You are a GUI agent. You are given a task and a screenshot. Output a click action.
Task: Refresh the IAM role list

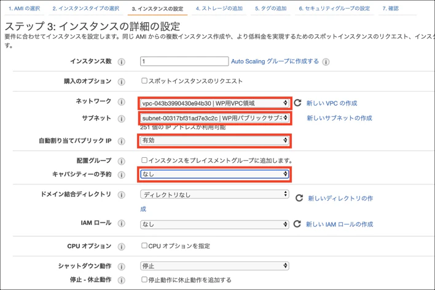click(297, 224)
